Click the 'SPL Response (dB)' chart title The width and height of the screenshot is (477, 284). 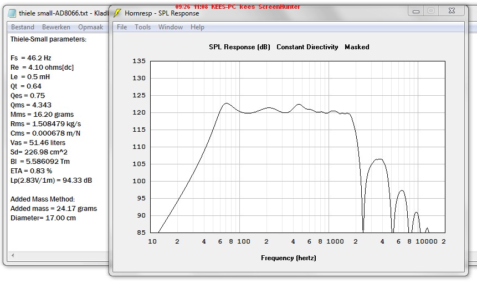point(239,47)
